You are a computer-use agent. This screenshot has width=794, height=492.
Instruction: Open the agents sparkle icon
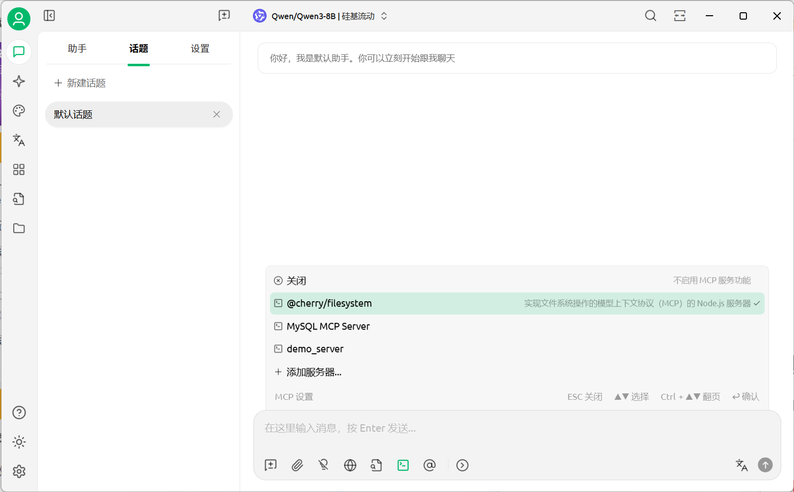point(19,81)
